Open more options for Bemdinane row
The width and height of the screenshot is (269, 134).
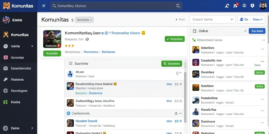[262, 122]
